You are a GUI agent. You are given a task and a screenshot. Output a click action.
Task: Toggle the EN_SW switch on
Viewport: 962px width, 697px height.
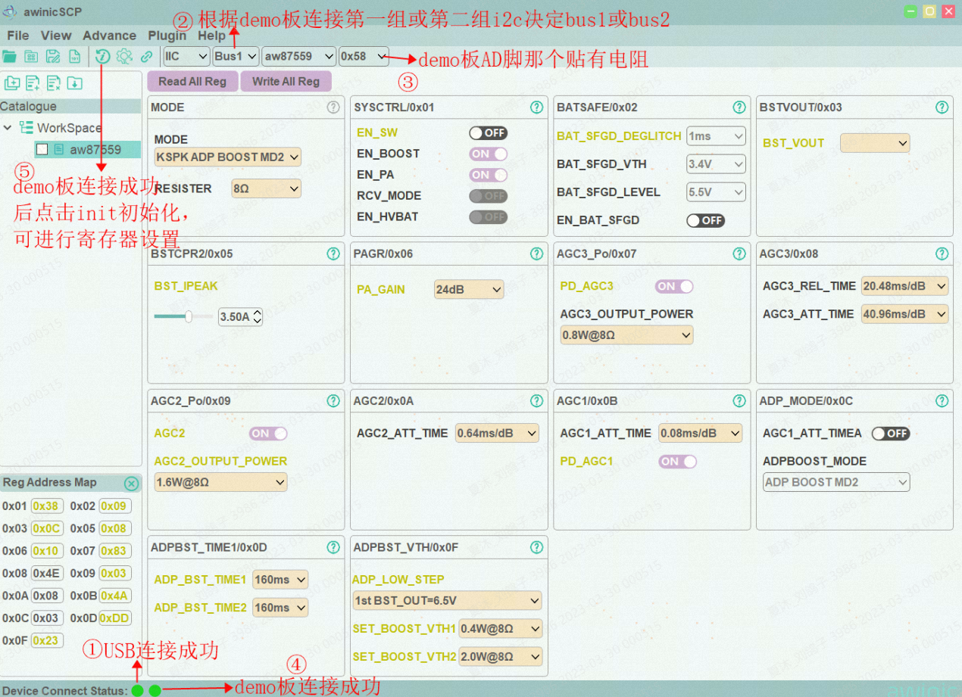click(488, 133)
